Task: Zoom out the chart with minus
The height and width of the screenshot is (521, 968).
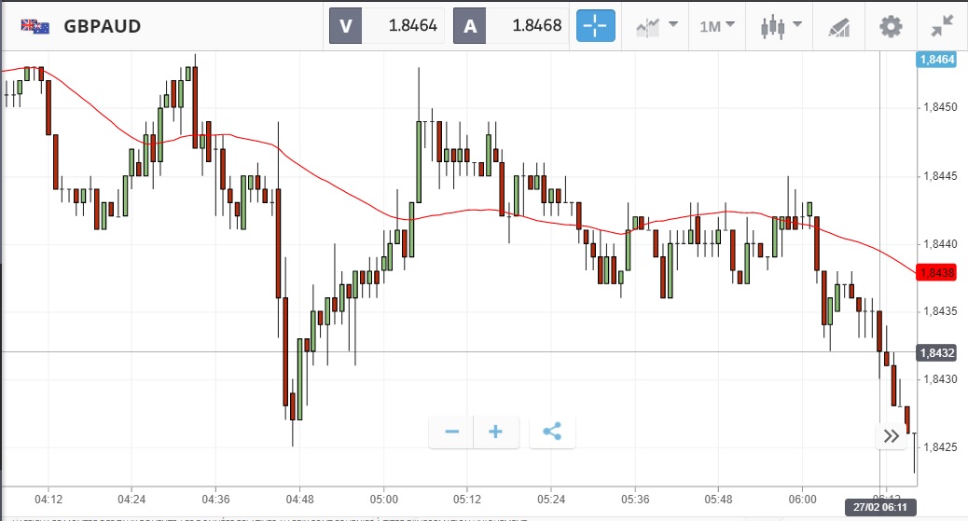Action: pyautogui.click(x=452, y=432)
